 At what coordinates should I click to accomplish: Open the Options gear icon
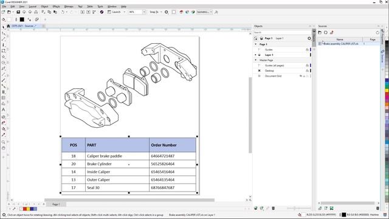(167, 12)
